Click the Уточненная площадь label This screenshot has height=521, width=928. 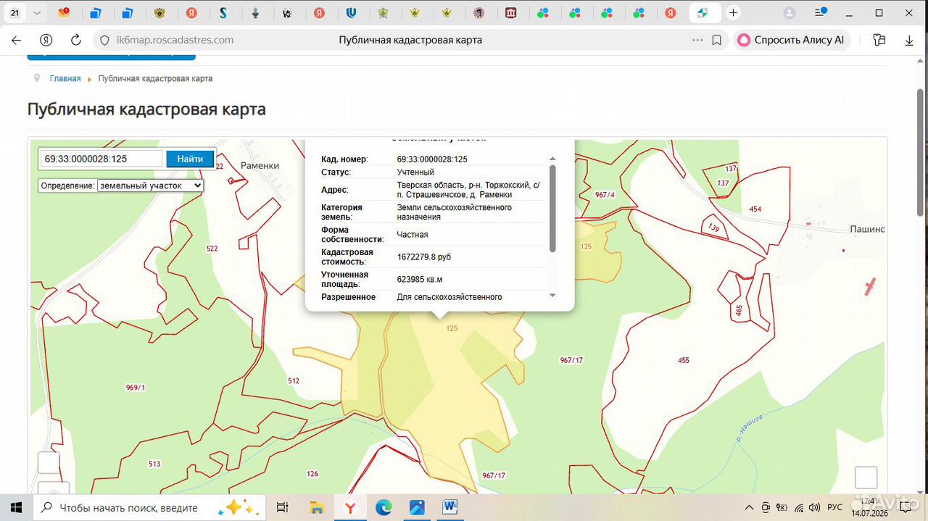click(344, 280)
